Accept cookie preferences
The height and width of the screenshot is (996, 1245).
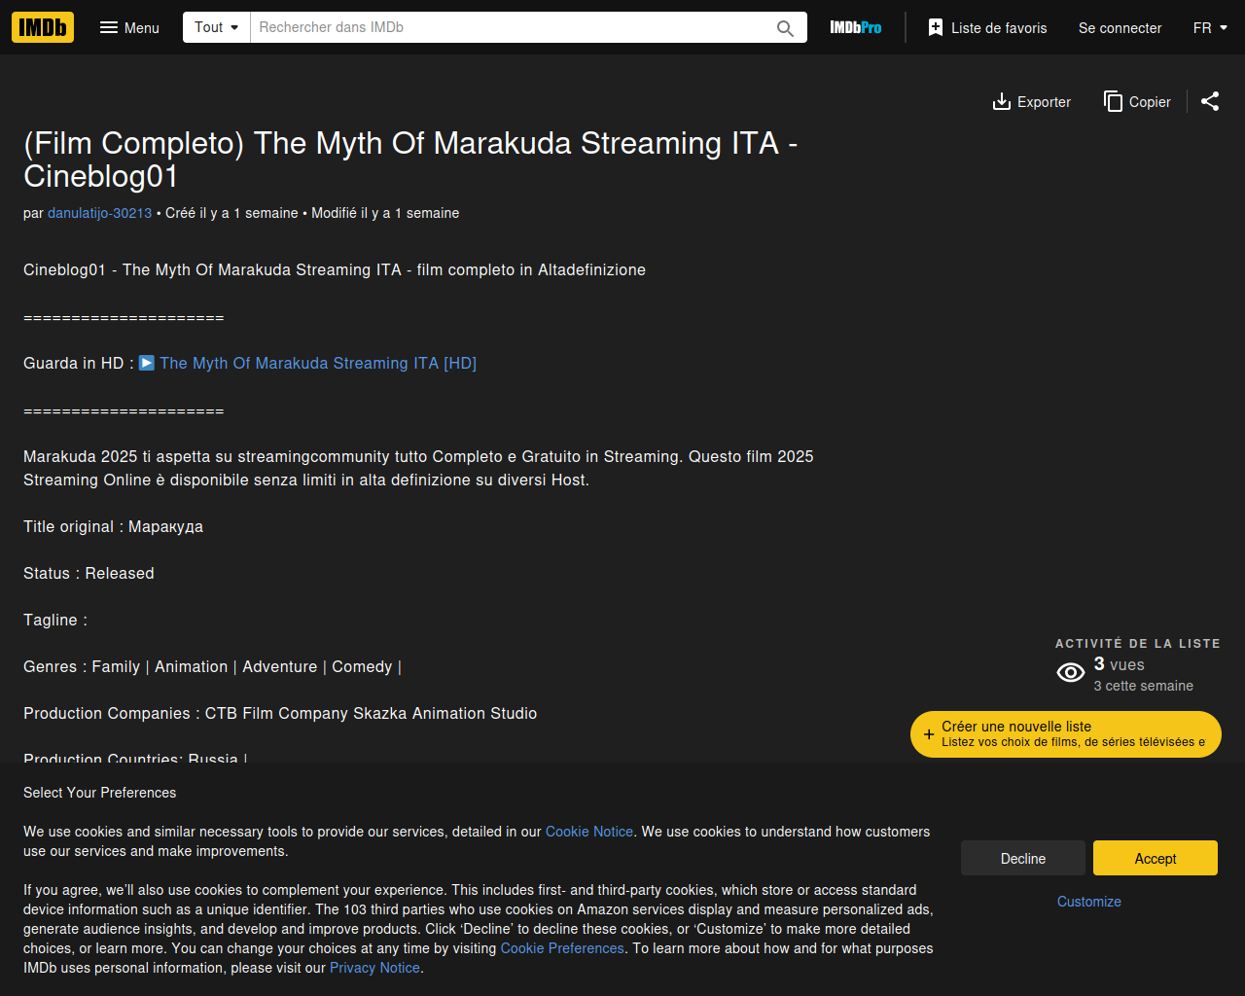coord(1156,858)
